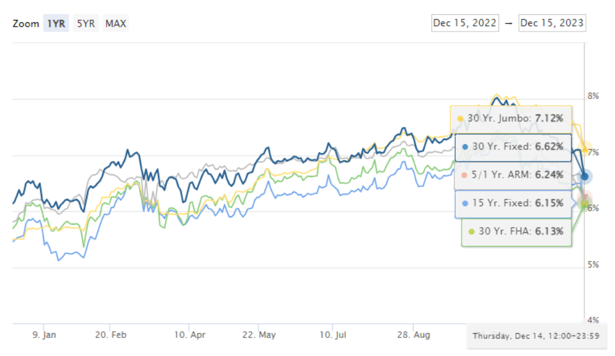Click the 30 Yr. Jumbo triangle end marker
Viewport: 615px width, 356px height.
(585, 149)
